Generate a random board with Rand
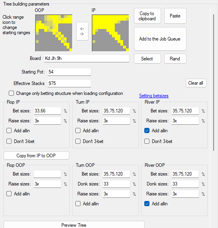 click(x=175, y=59)
